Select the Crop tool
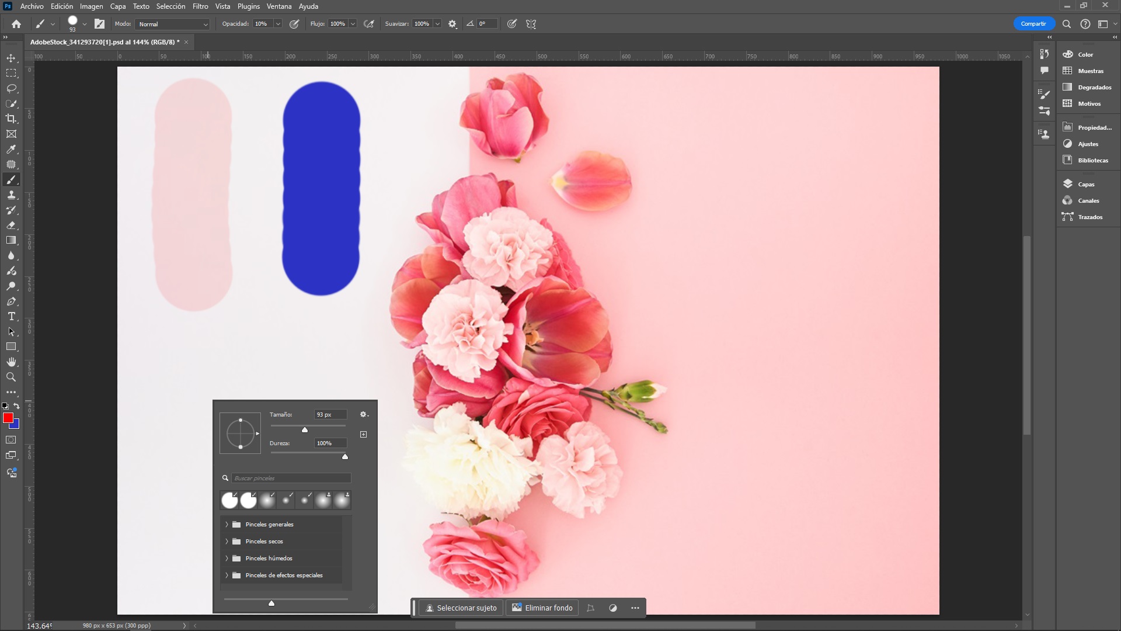1121x631 pixels. pyautogui.click(x=11, y=119)
